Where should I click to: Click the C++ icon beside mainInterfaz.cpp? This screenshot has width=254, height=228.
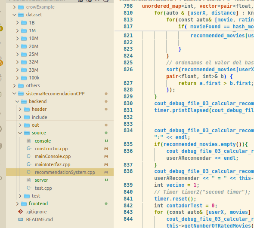point(29,164)
